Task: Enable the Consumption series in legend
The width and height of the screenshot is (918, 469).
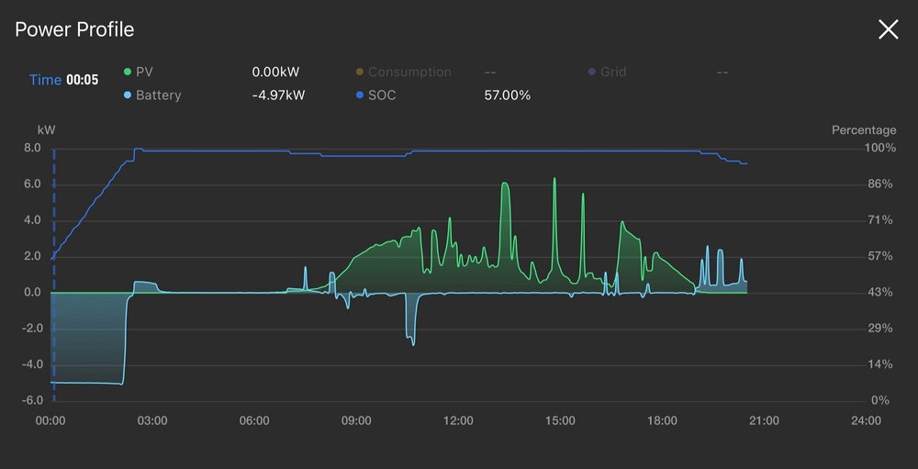Action: point(403,72)
